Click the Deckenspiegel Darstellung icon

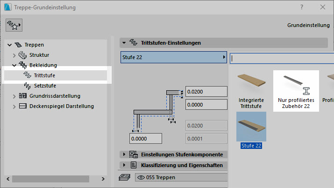tap(23, 106)
